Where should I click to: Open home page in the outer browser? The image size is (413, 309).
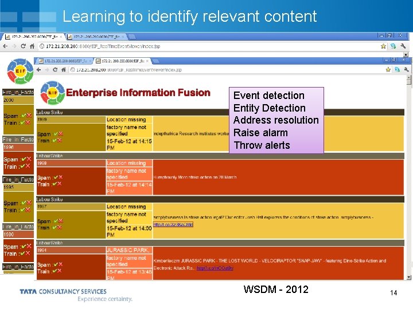[32, 46]
